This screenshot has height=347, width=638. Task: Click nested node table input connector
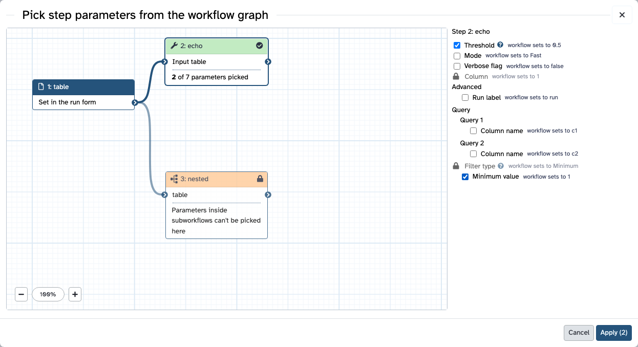point(165,195)
